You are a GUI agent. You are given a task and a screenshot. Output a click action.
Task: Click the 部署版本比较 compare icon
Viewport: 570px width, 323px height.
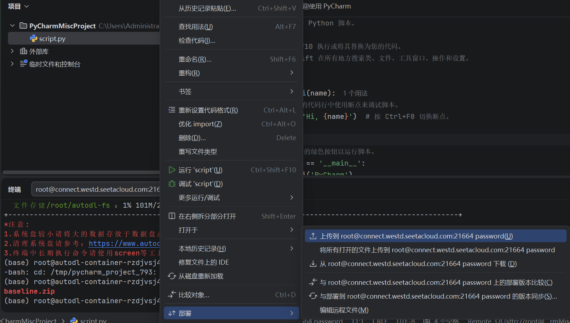(313, 282)
